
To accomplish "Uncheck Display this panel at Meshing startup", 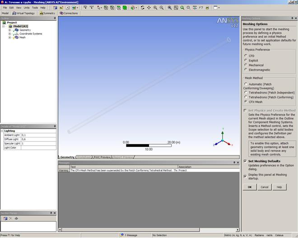I will click(245, 175).
